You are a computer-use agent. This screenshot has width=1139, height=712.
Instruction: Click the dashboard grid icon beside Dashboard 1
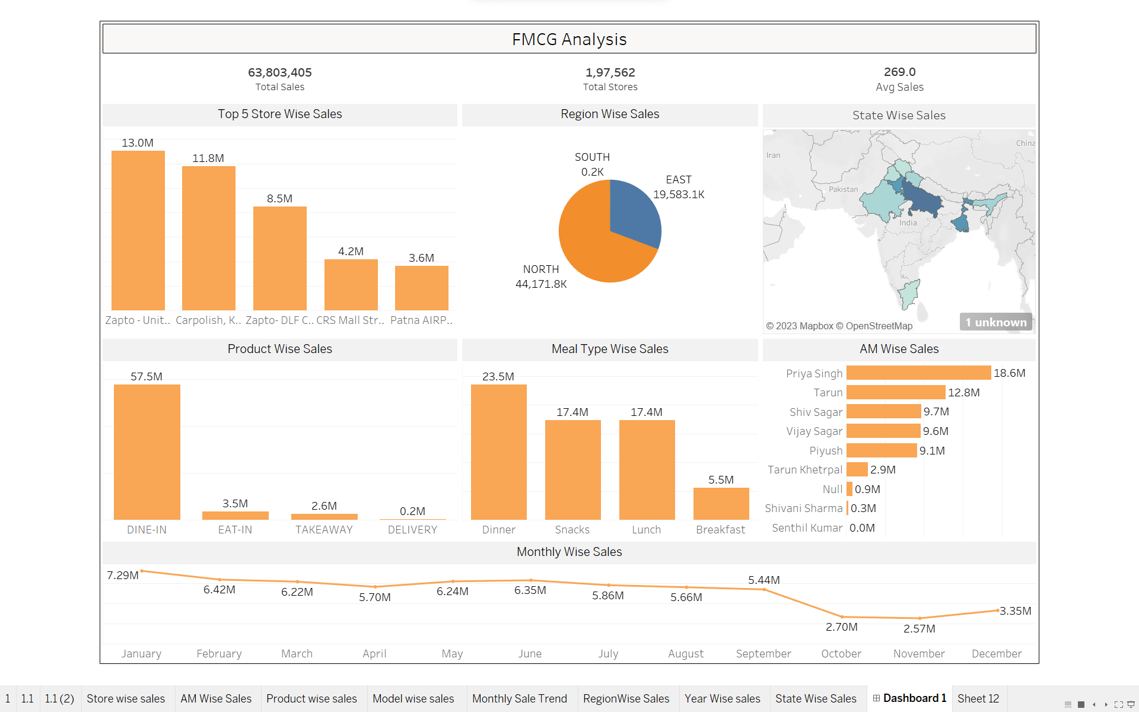[x=877, y=698]
